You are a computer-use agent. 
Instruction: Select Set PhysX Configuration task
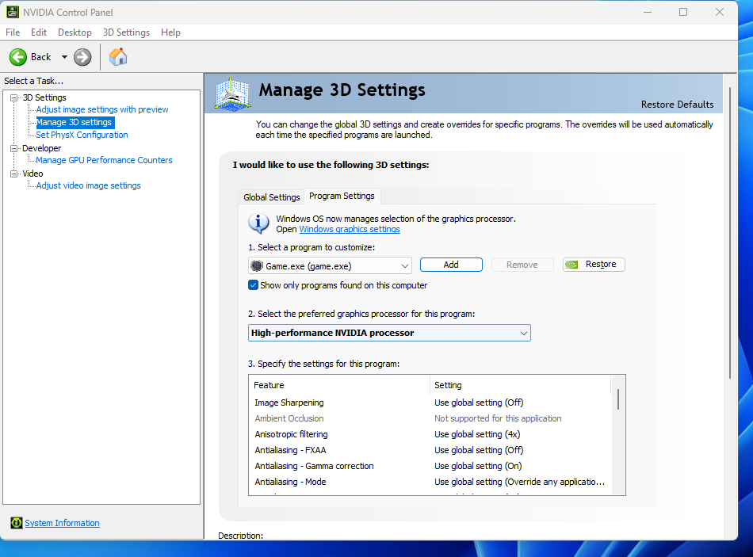tap(82, 135)
